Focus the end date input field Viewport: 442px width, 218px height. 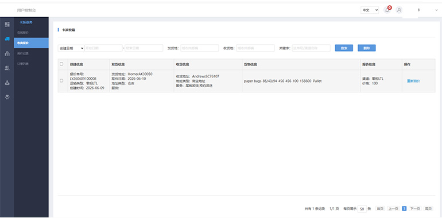(x=144, y=48)
